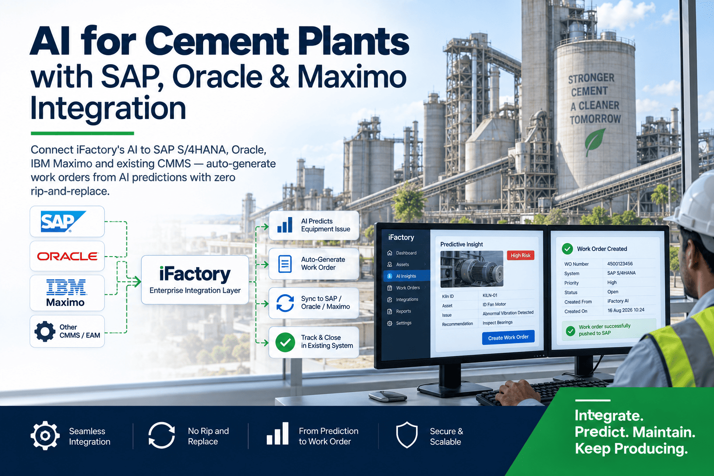Viewport: 714px width, 476px height.
Task: Click the High Risk red badge
Action: pos(521,255)
